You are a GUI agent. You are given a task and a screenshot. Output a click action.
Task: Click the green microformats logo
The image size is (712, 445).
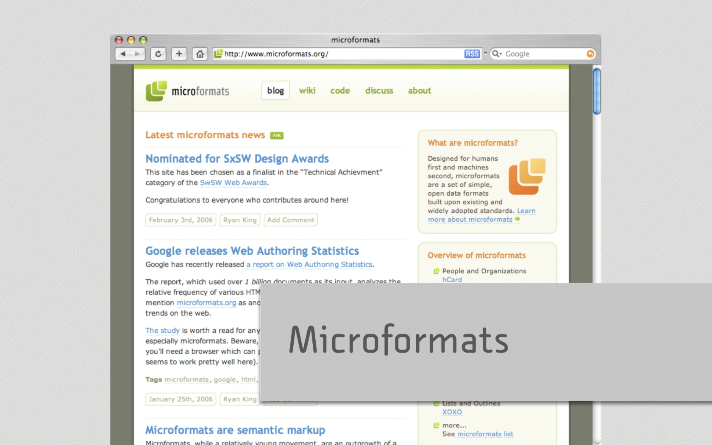pos(156,91)
